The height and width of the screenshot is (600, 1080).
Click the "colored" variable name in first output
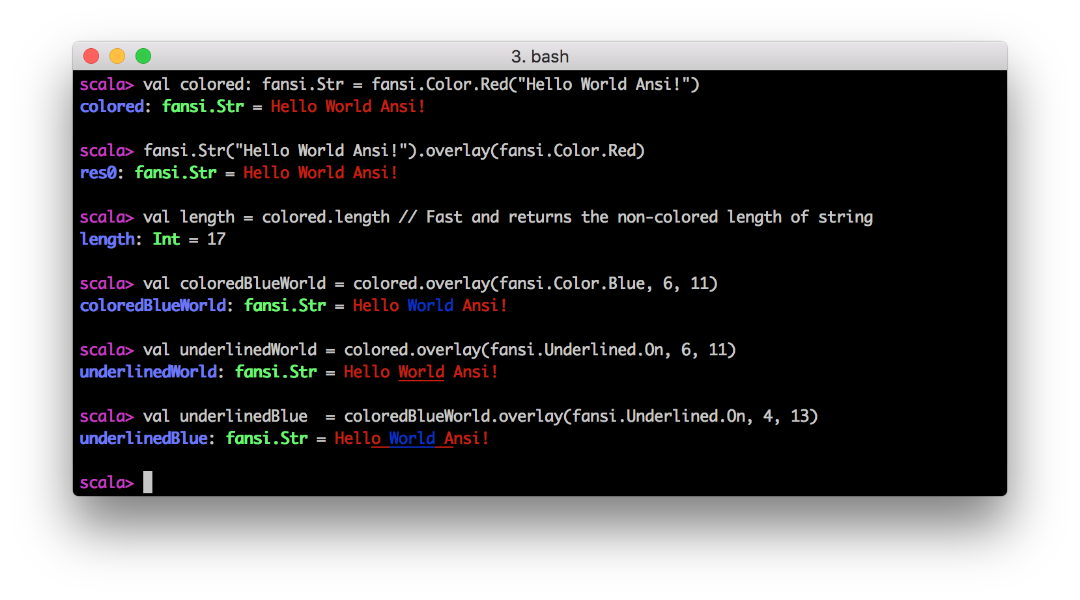(x=111, y=106)
